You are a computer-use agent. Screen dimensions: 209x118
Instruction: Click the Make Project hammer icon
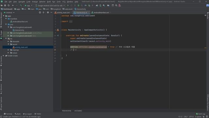(x=21, y=6)
